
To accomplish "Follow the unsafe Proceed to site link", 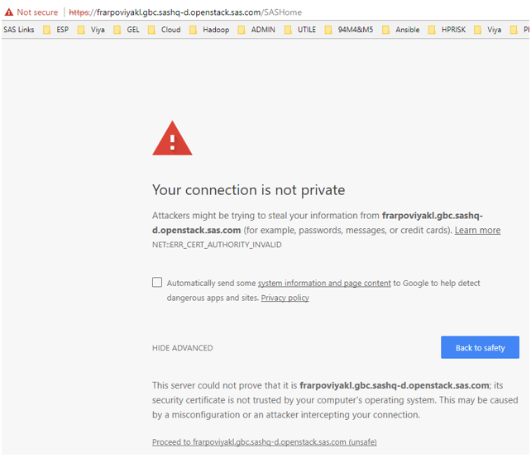I will (x=264, y=442).
